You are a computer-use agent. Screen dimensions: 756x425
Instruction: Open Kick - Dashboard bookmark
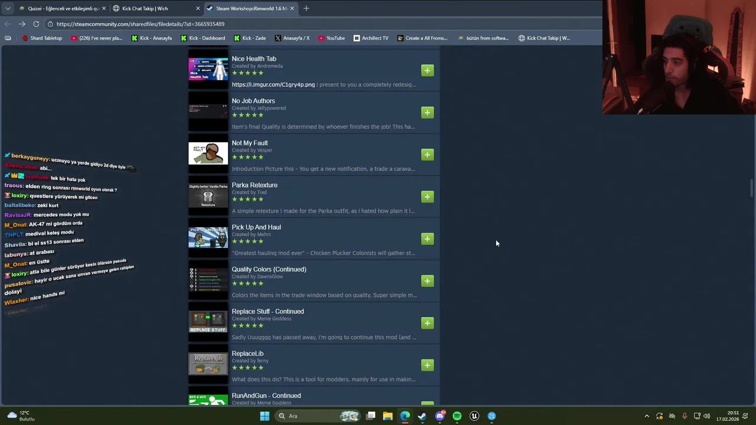(203, 38)
